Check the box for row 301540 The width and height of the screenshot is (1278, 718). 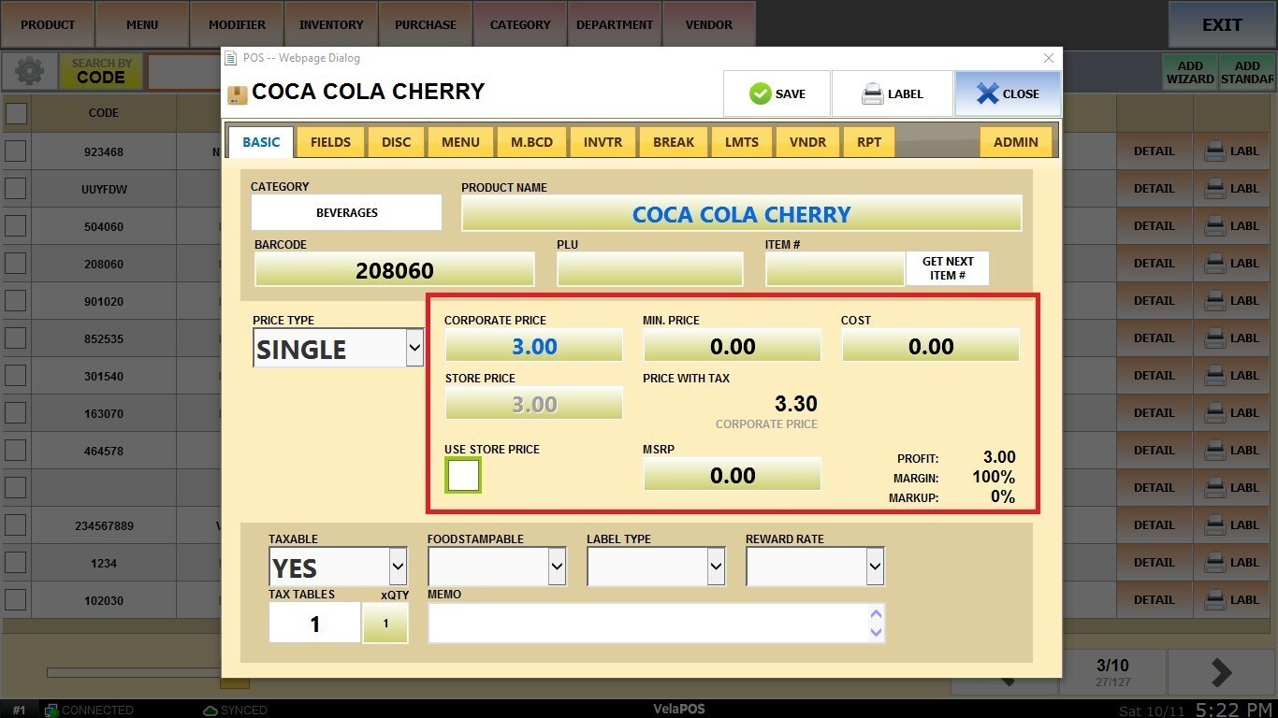click(16, 376)
